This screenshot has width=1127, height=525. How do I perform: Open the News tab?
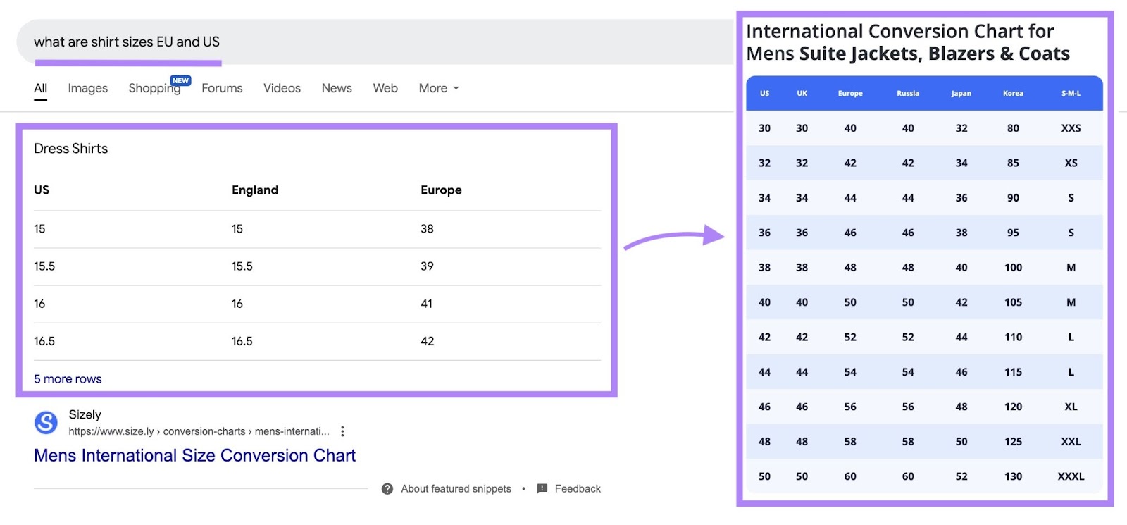[337, 88]
